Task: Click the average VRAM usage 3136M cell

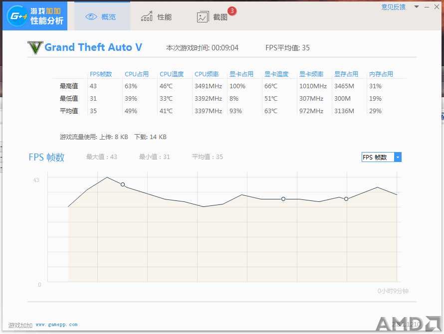Action: pos(344,111)
